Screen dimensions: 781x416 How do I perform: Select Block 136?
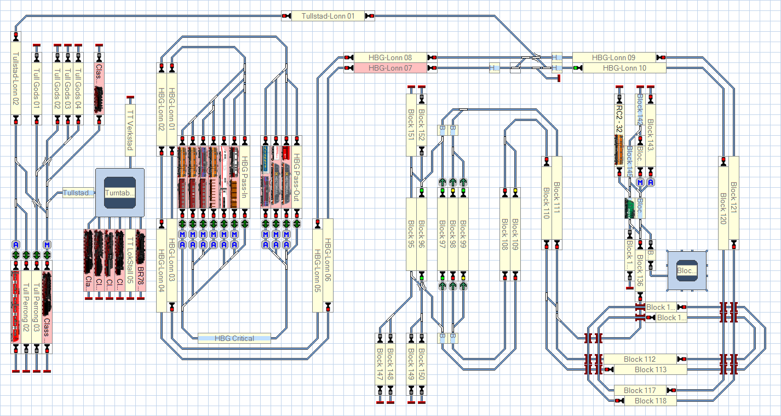[x=640, y=270]
